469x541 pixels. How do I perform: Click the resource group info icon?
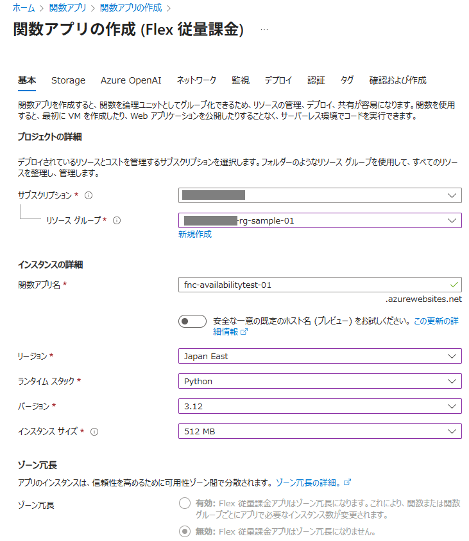click(x=117, y=220)
